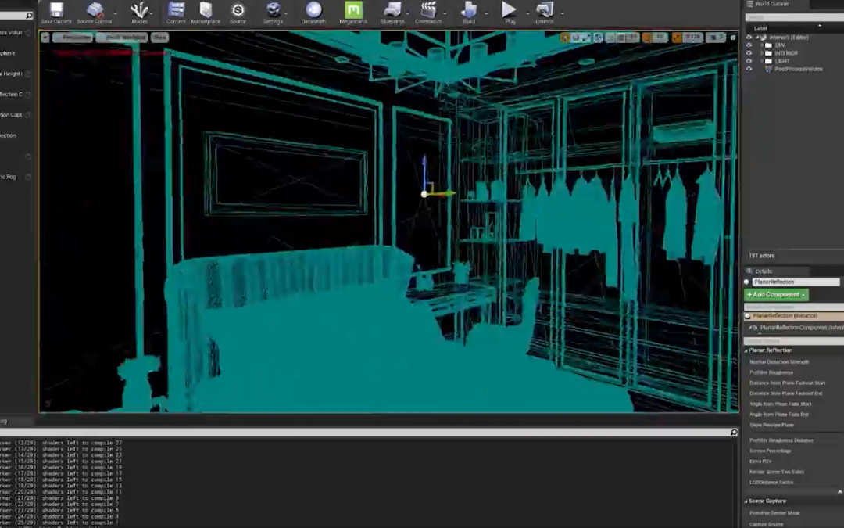Open the Settings gear in toolbar

pyautogui.click(x=274, y=10)
